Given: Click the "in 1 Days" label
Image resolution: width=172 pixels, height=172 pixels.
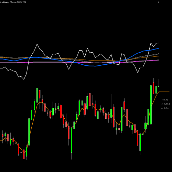Looking at the screenshot, I should [x=165, y=108].
